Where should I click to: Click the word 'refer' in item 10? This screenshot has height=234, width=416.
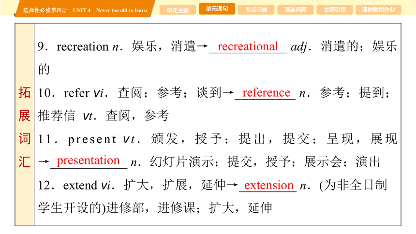tap(77, 93)
